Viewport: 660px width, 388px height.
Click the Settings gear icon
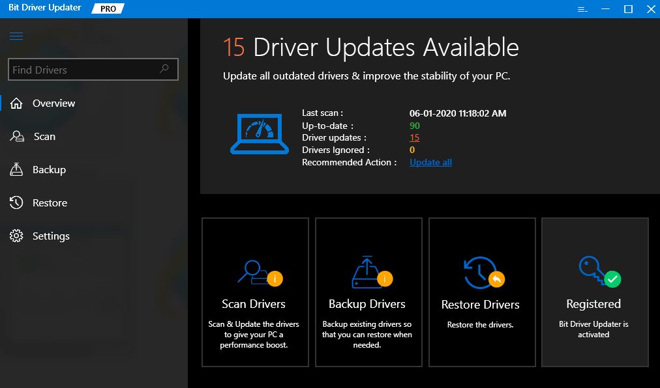[16, 236]
